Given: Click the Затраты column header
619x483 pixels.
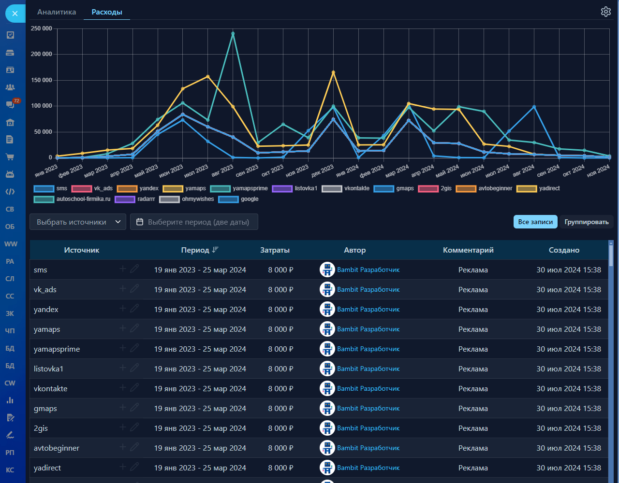Looking at the screenshot, I should point(275,250).
